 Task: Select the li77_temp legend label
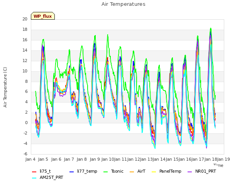tap(87, 171)
